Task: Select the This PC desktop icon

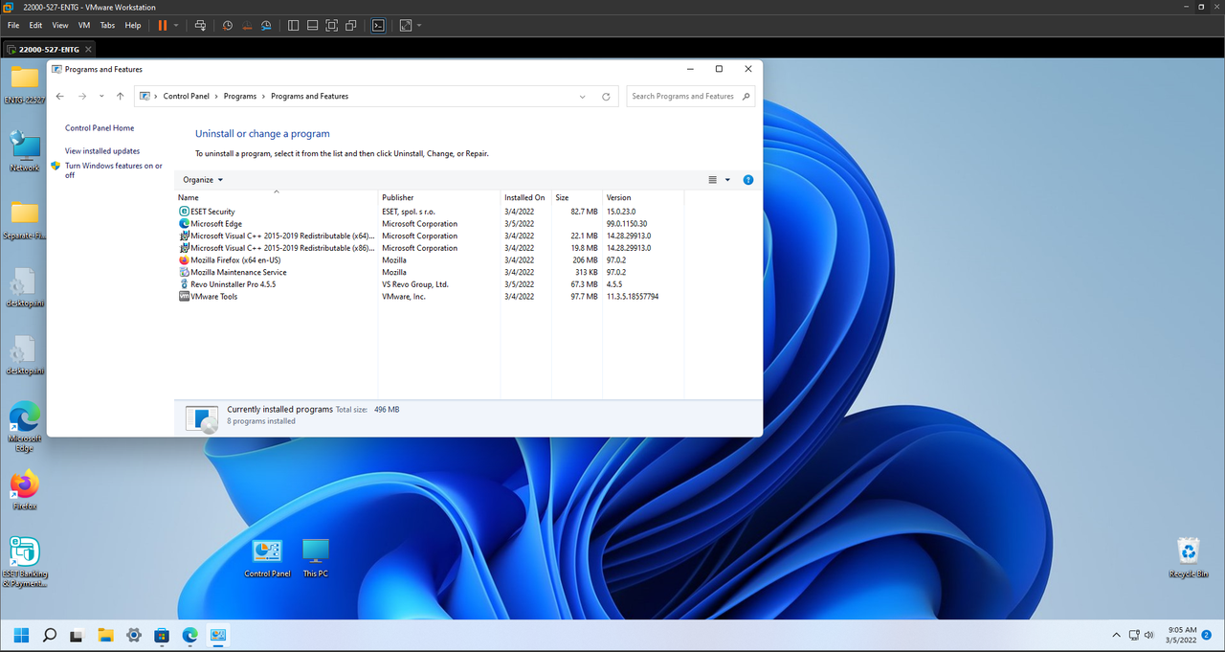Action: (x=315, y=557)
